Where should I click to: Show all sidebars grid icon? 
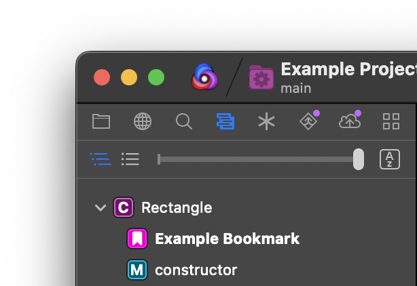[391, 121]
